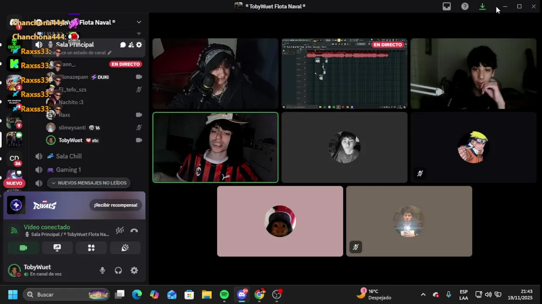Open File Explorer from the taskbar
This screenshot has height=304, width=542.
point(207,295)
